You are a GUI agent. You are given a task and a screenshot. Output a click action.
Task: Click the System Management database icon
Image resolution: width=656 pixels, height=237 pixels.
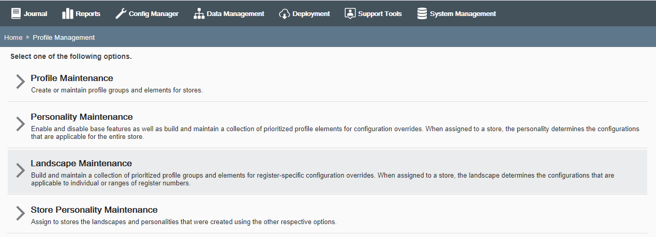[422, 13]
